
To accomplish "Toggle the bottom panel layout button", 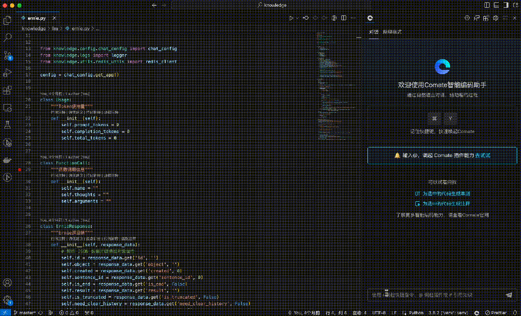I will click(x=495, y=5).
